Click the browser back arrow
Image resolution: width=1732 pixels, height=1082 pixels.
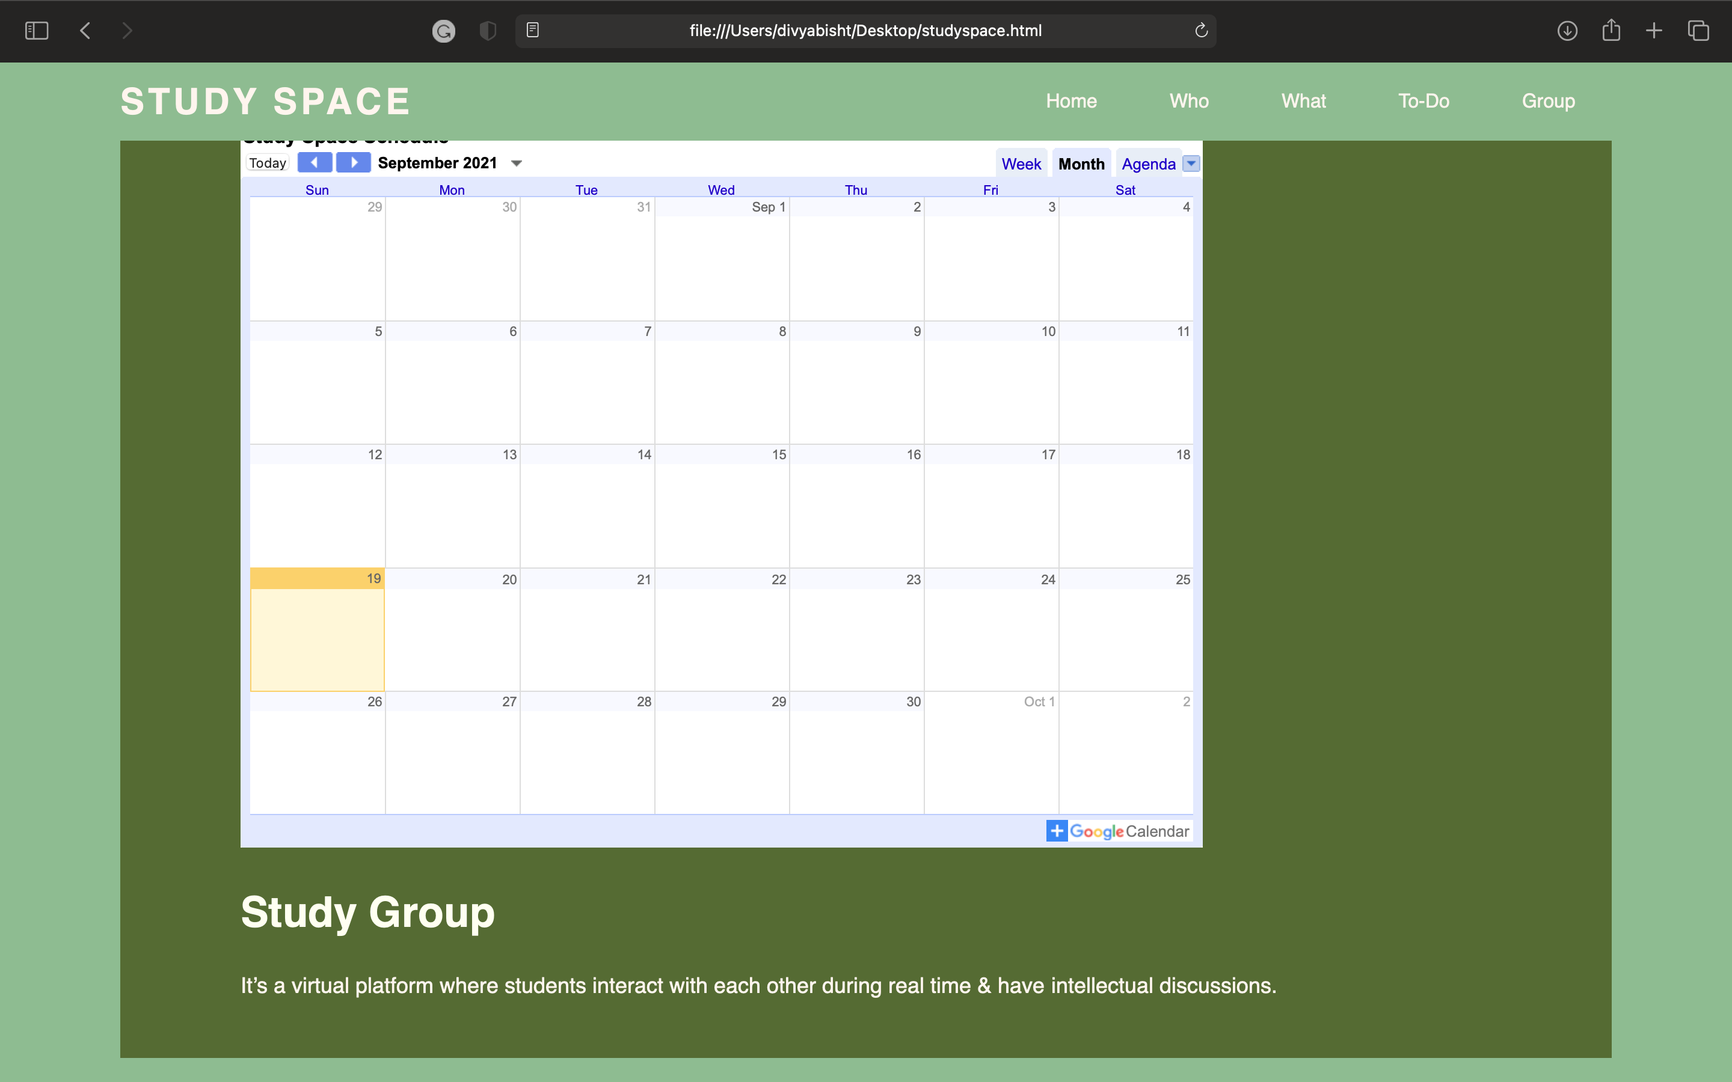tap(85, 31)
